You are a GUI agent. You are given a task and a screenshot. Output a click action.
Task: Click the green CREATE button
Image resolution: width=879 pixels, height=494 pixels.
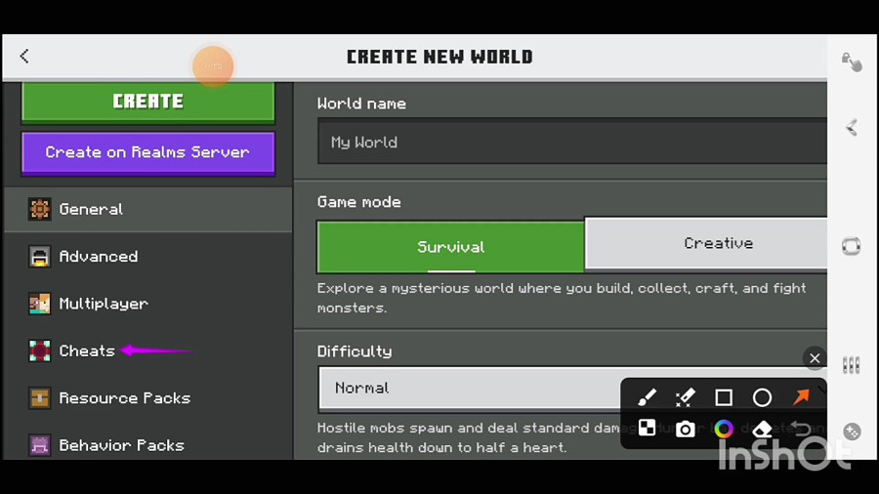[x=148, y=102]
